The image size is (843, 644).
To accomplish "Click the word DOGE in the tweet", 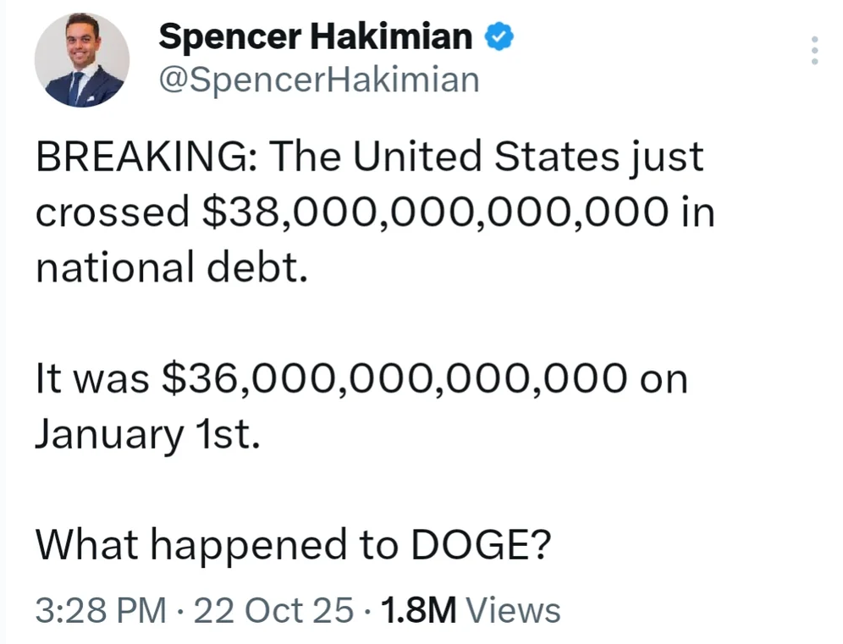I will (x=480, y=546).
